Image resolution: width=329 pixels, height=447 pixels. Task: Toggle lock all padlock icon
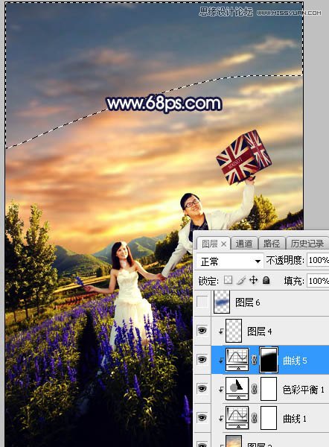point(266,280)
